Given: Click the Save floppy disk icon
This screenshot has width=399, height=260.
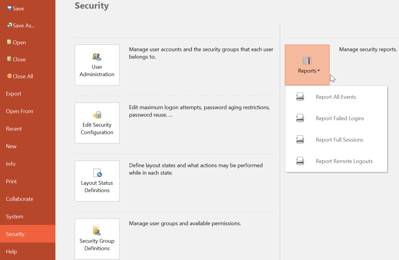Looking at the screenshot, I should 10,8.
